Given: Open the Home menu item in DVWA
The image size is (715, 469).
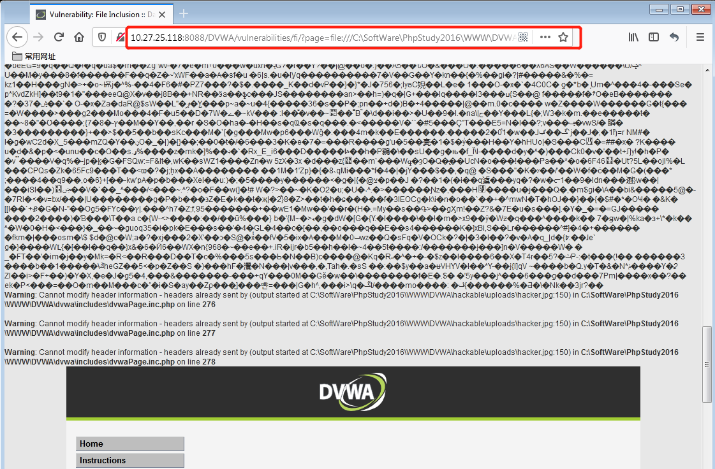Looking at the screenshot, I should (x=130, y=444).
